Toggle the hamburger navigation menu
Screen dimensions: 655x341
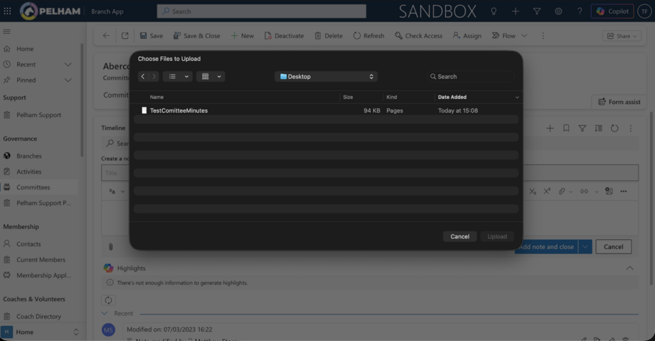[x=7, y=31]
